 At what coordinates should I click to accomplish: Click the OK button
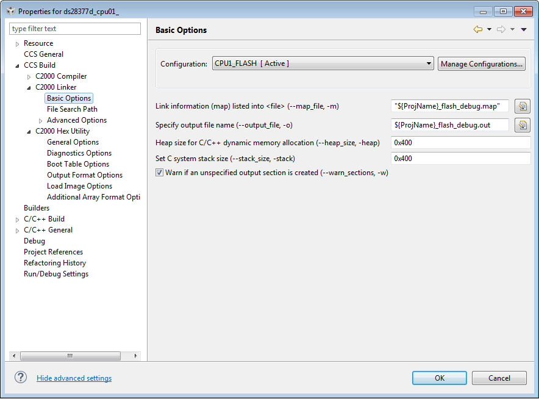(440, 378)
